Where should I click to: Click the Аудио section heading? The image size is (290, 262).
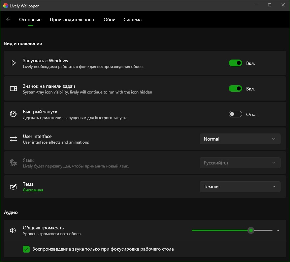coord(11,213)
